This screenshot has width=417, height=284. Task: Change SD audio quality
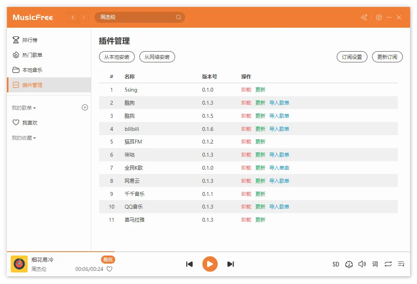point(336,264)
